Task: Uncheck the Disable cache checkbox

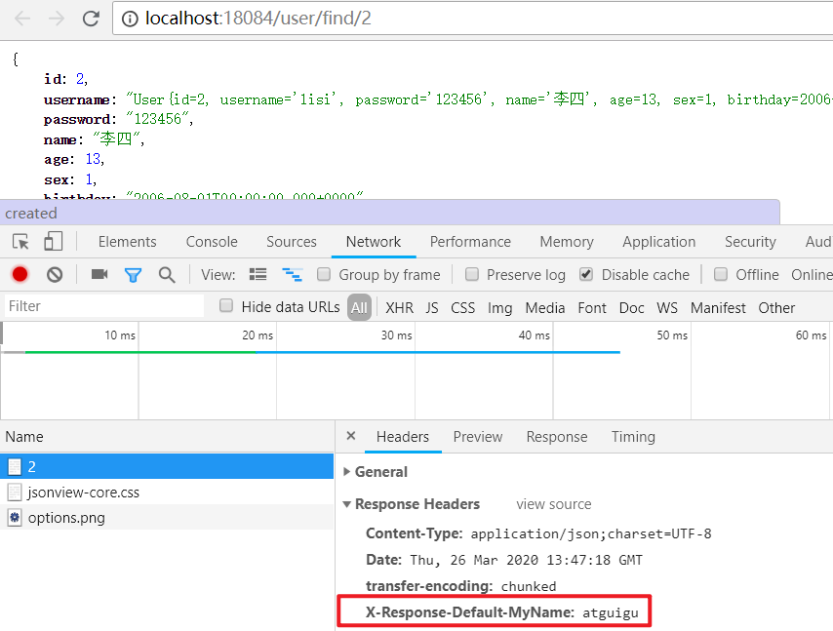Action: (586, 275)
